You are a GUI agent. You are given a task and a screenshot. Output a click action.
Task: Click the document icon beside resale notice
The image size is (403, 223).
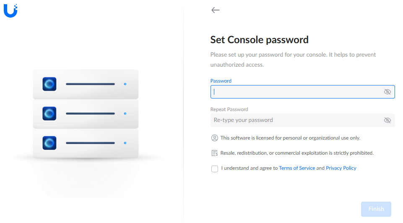pyautogui.click(x=215, y=153)
